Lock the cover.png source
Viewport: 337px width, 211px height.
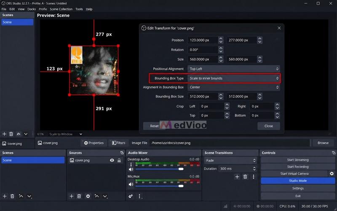[119, 160]
